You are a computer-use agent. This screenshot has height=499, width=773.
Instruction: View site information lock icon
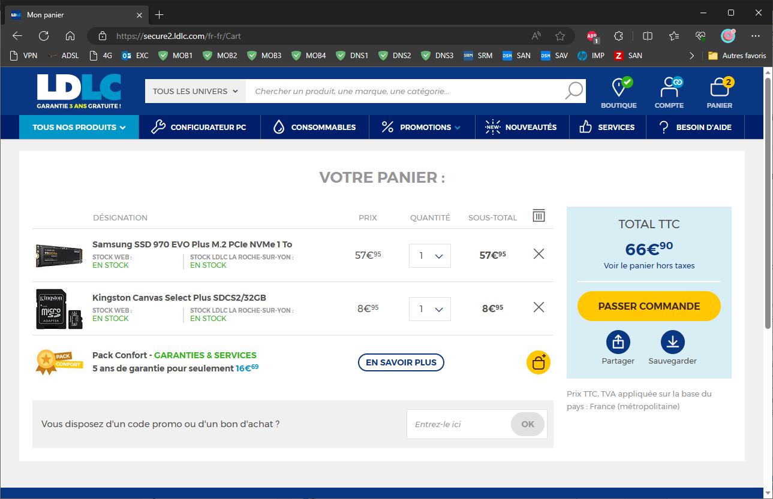(x=102, y=36)
